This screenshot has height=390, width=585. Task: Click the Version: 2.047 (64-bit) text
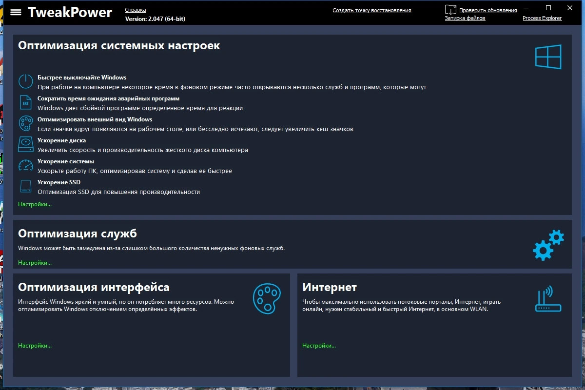(155, 19)
